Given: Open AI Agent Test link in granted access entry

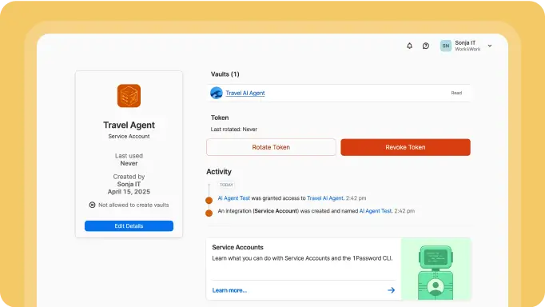Looking at the screenshot, I should 233,198.
